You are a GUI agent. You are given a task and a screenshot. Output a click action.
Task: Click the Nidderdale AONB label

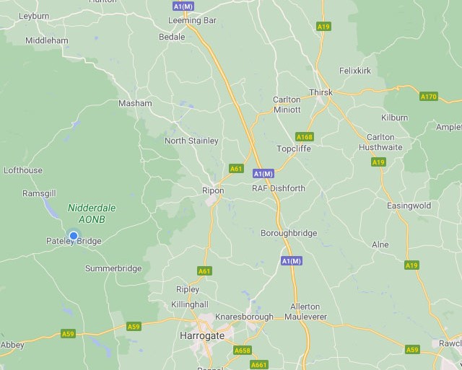click(92, 213)
